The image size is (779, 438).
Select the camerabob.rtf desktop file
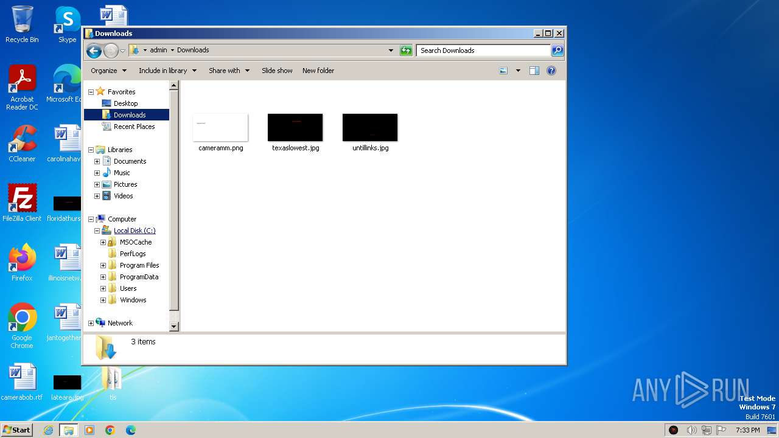pos(22,382)
